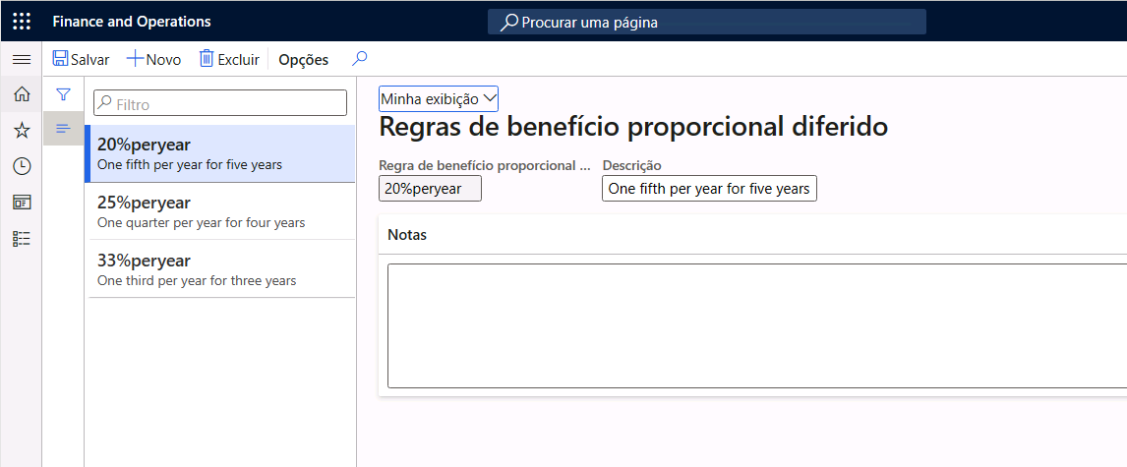This screenshot has height=467, width=1127.
Task: Open Workspaces icon in sidebar
Action: (22, 203)
